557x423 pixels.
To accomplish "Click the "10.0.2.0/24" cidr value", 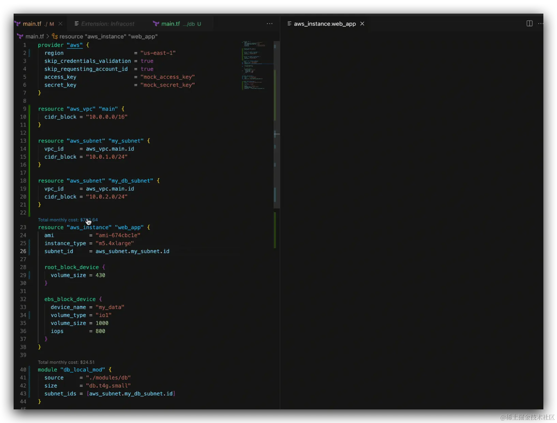I will [x=107, y=197].
